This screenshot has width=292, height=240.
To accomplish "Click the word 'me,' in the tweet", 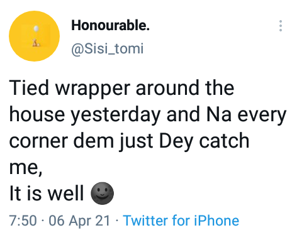I will click(x=26, y=168).
